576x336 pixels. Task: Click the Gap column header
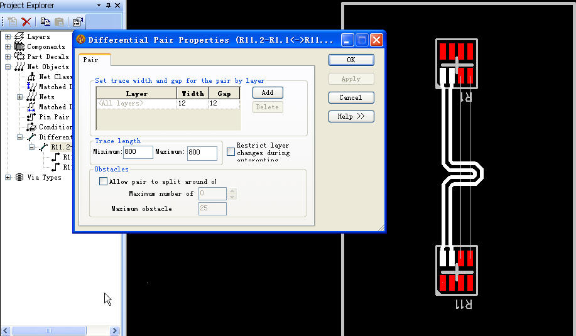pos(224,94)
